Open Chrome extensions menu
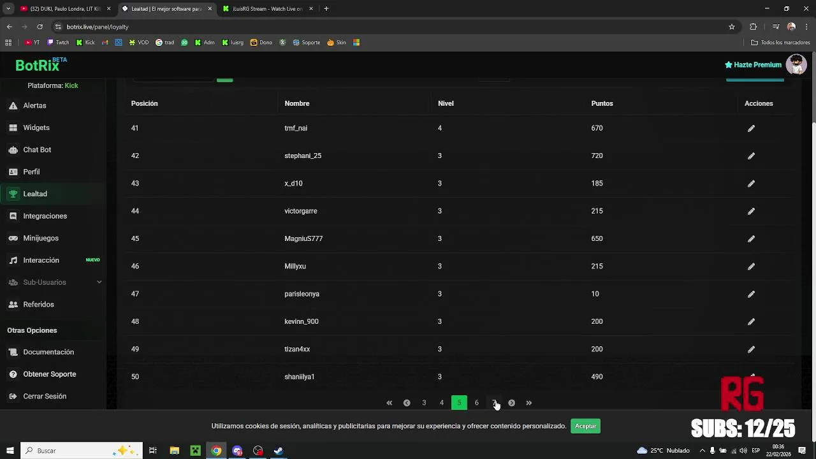 pos(754,27)
